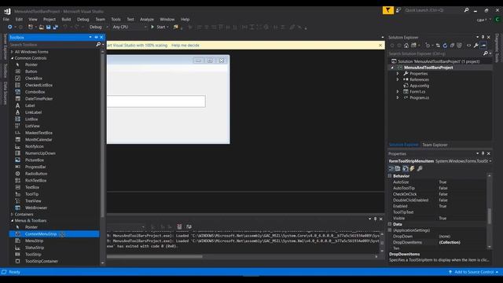Select the CheckBox control icon in Toolbox
The width and height of the screenshot is (503, 283).
point(17,79)
